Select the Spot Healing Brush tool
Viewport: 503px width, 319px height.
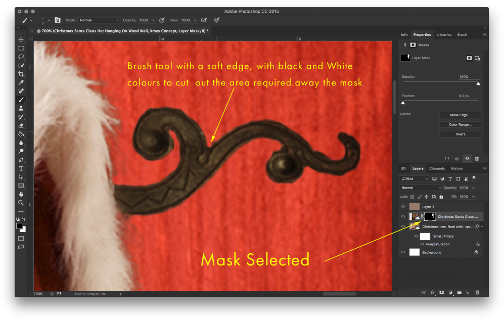(21, 91)
